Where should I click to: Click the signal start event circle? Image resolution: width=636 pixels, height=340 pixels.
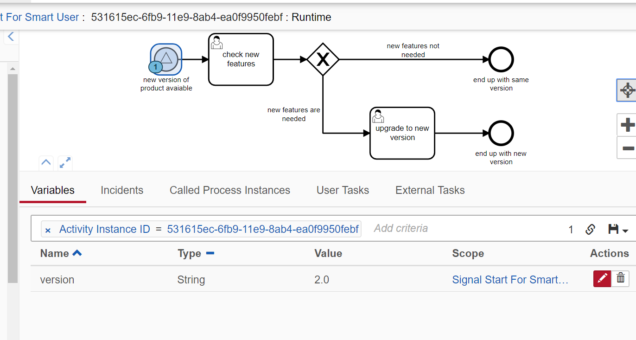tap(166, 59)
